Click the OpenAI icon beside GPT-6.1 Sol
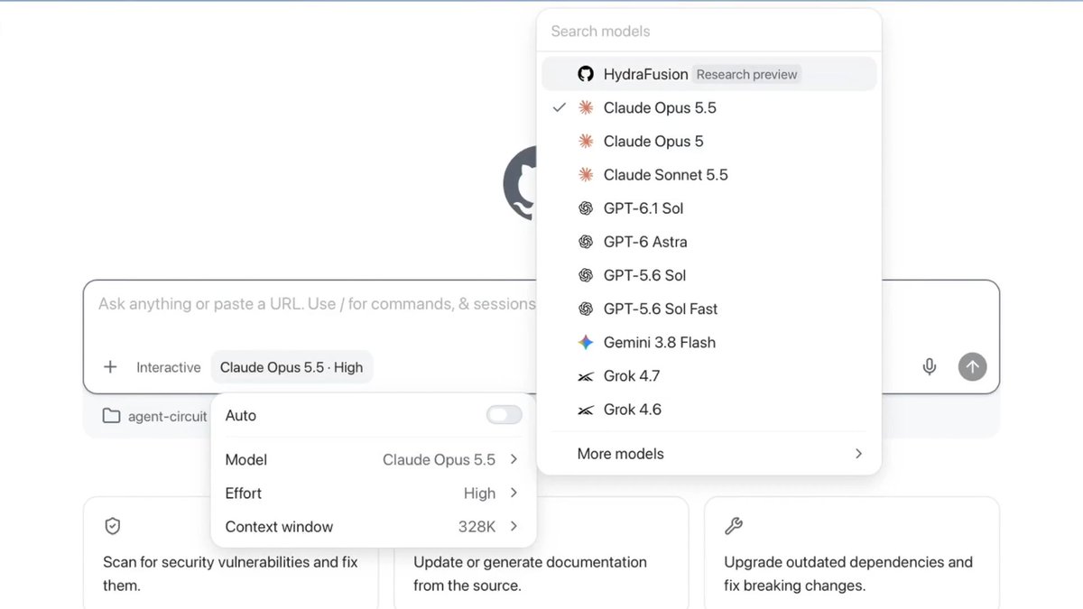 click(x=586, y=208)
